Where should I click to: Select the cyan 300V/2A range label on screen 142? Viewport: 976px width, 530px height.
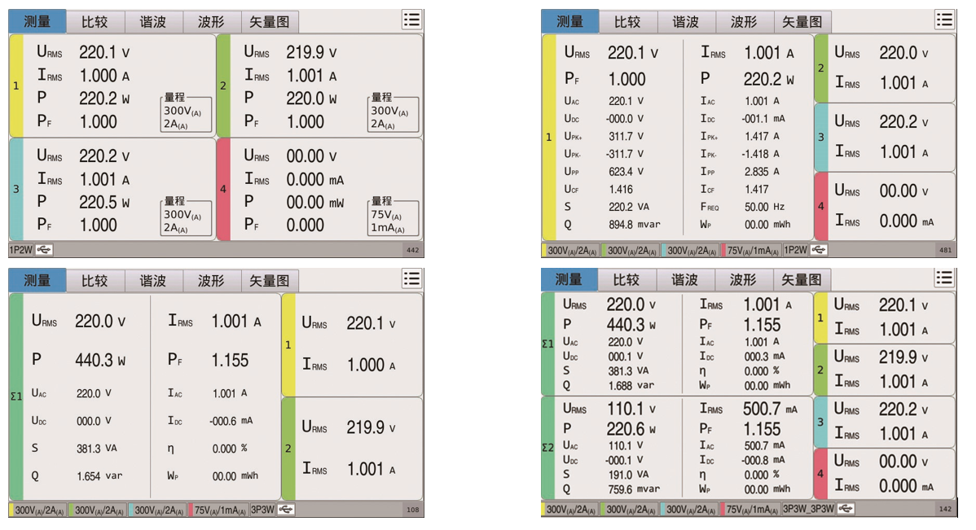pos(690,510)
